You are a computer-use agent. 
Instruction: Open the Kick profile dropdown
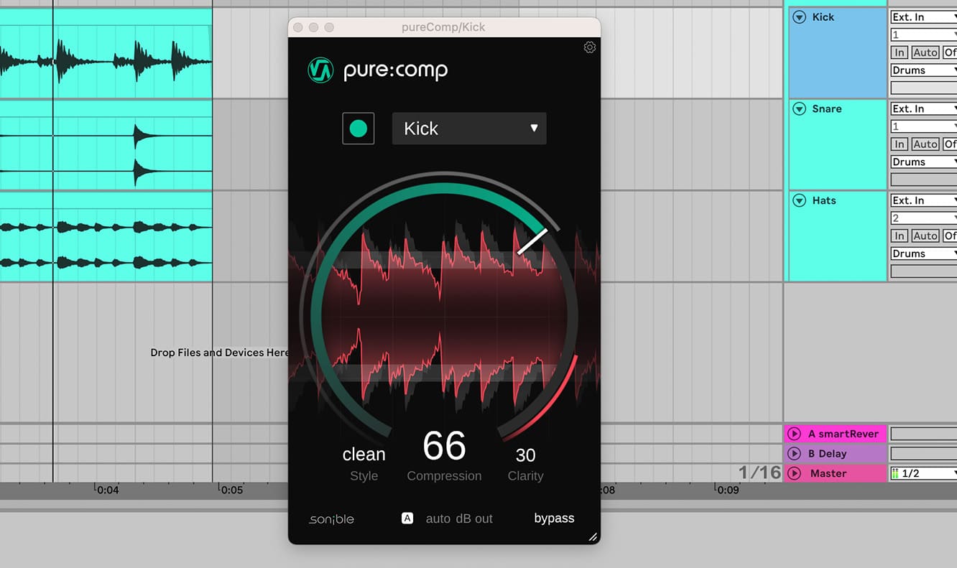point(469,129)
